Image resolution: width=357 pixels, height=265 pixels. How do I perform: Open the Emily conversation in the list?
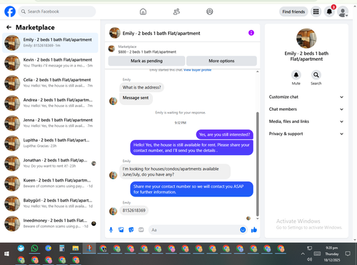click(50, 43)
